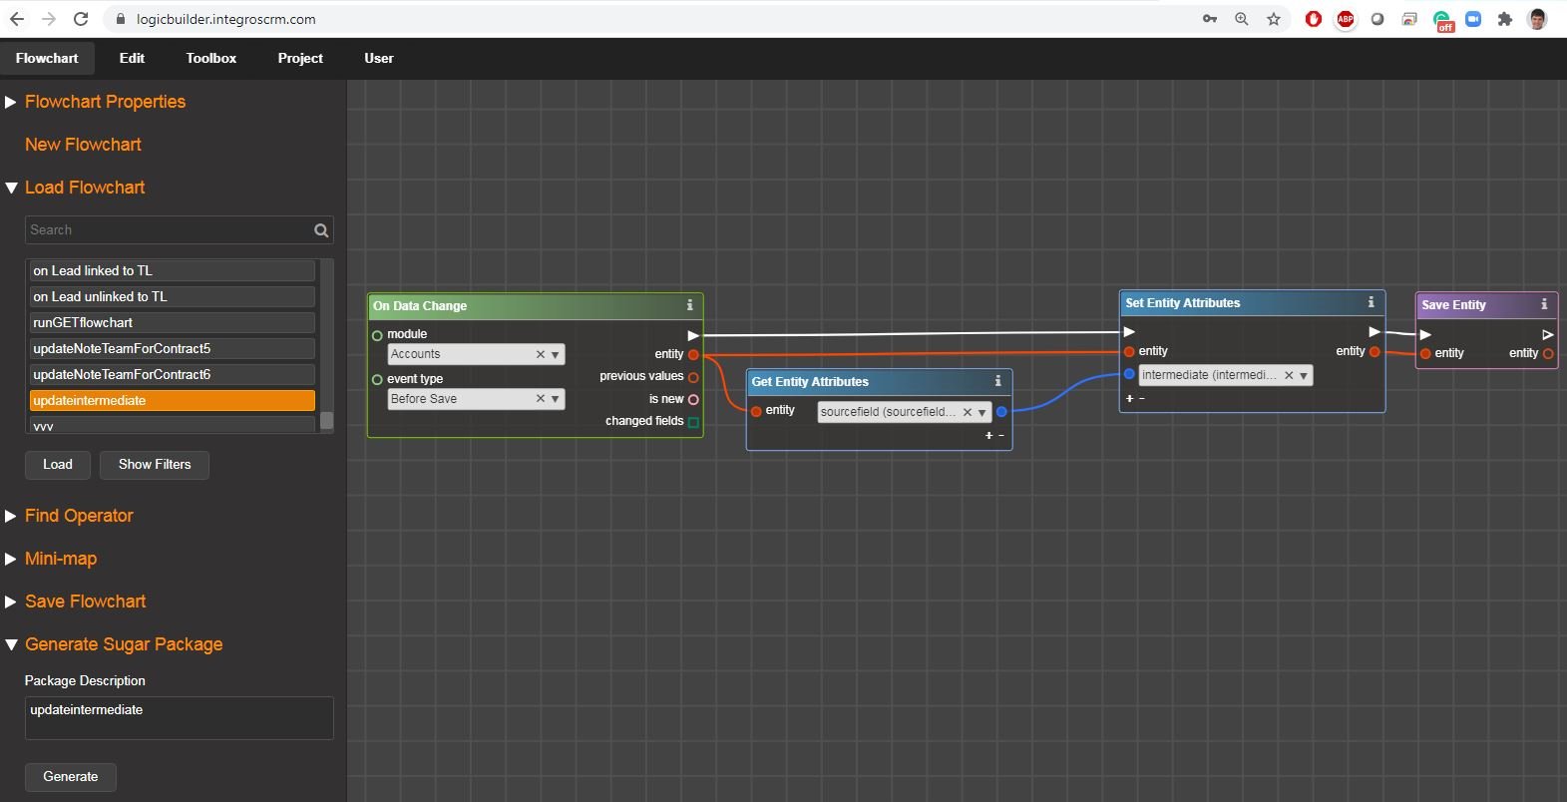
Task: Click browser back arrow
Action: point(17,19)
